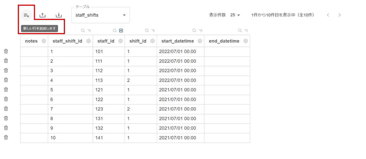This screenshot has width=366, height=159.
Task: Open search above staff_id column
Action: (115, 31)
